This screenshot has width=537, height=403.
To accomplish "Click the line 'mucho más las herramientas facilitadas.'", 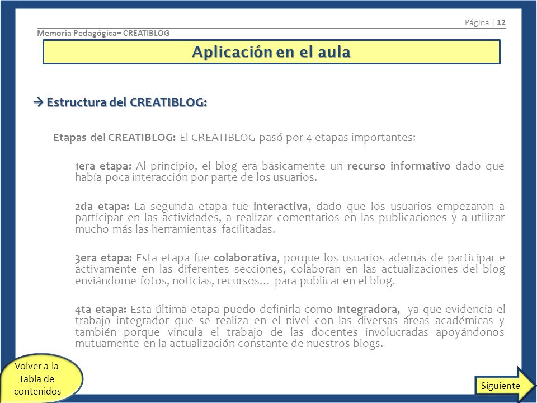I will click(175, 229).
